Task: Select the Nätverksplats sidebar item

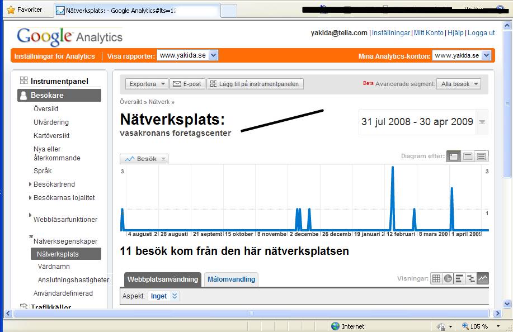Action: click(x=66, y=254)
